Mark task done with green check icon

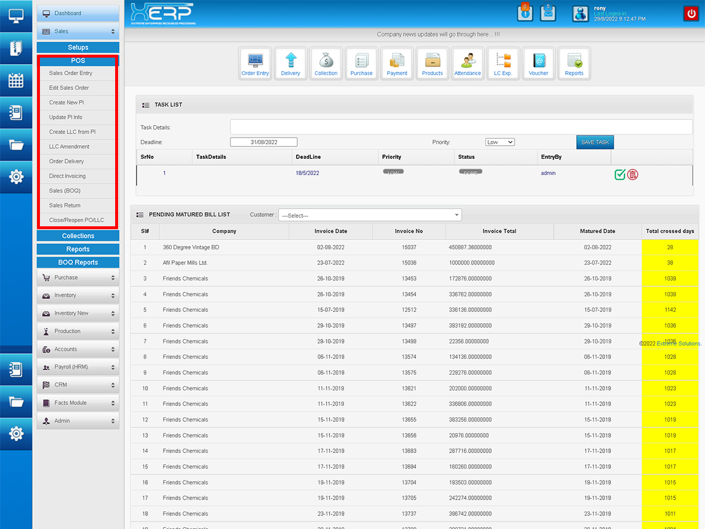click(620, 174)
